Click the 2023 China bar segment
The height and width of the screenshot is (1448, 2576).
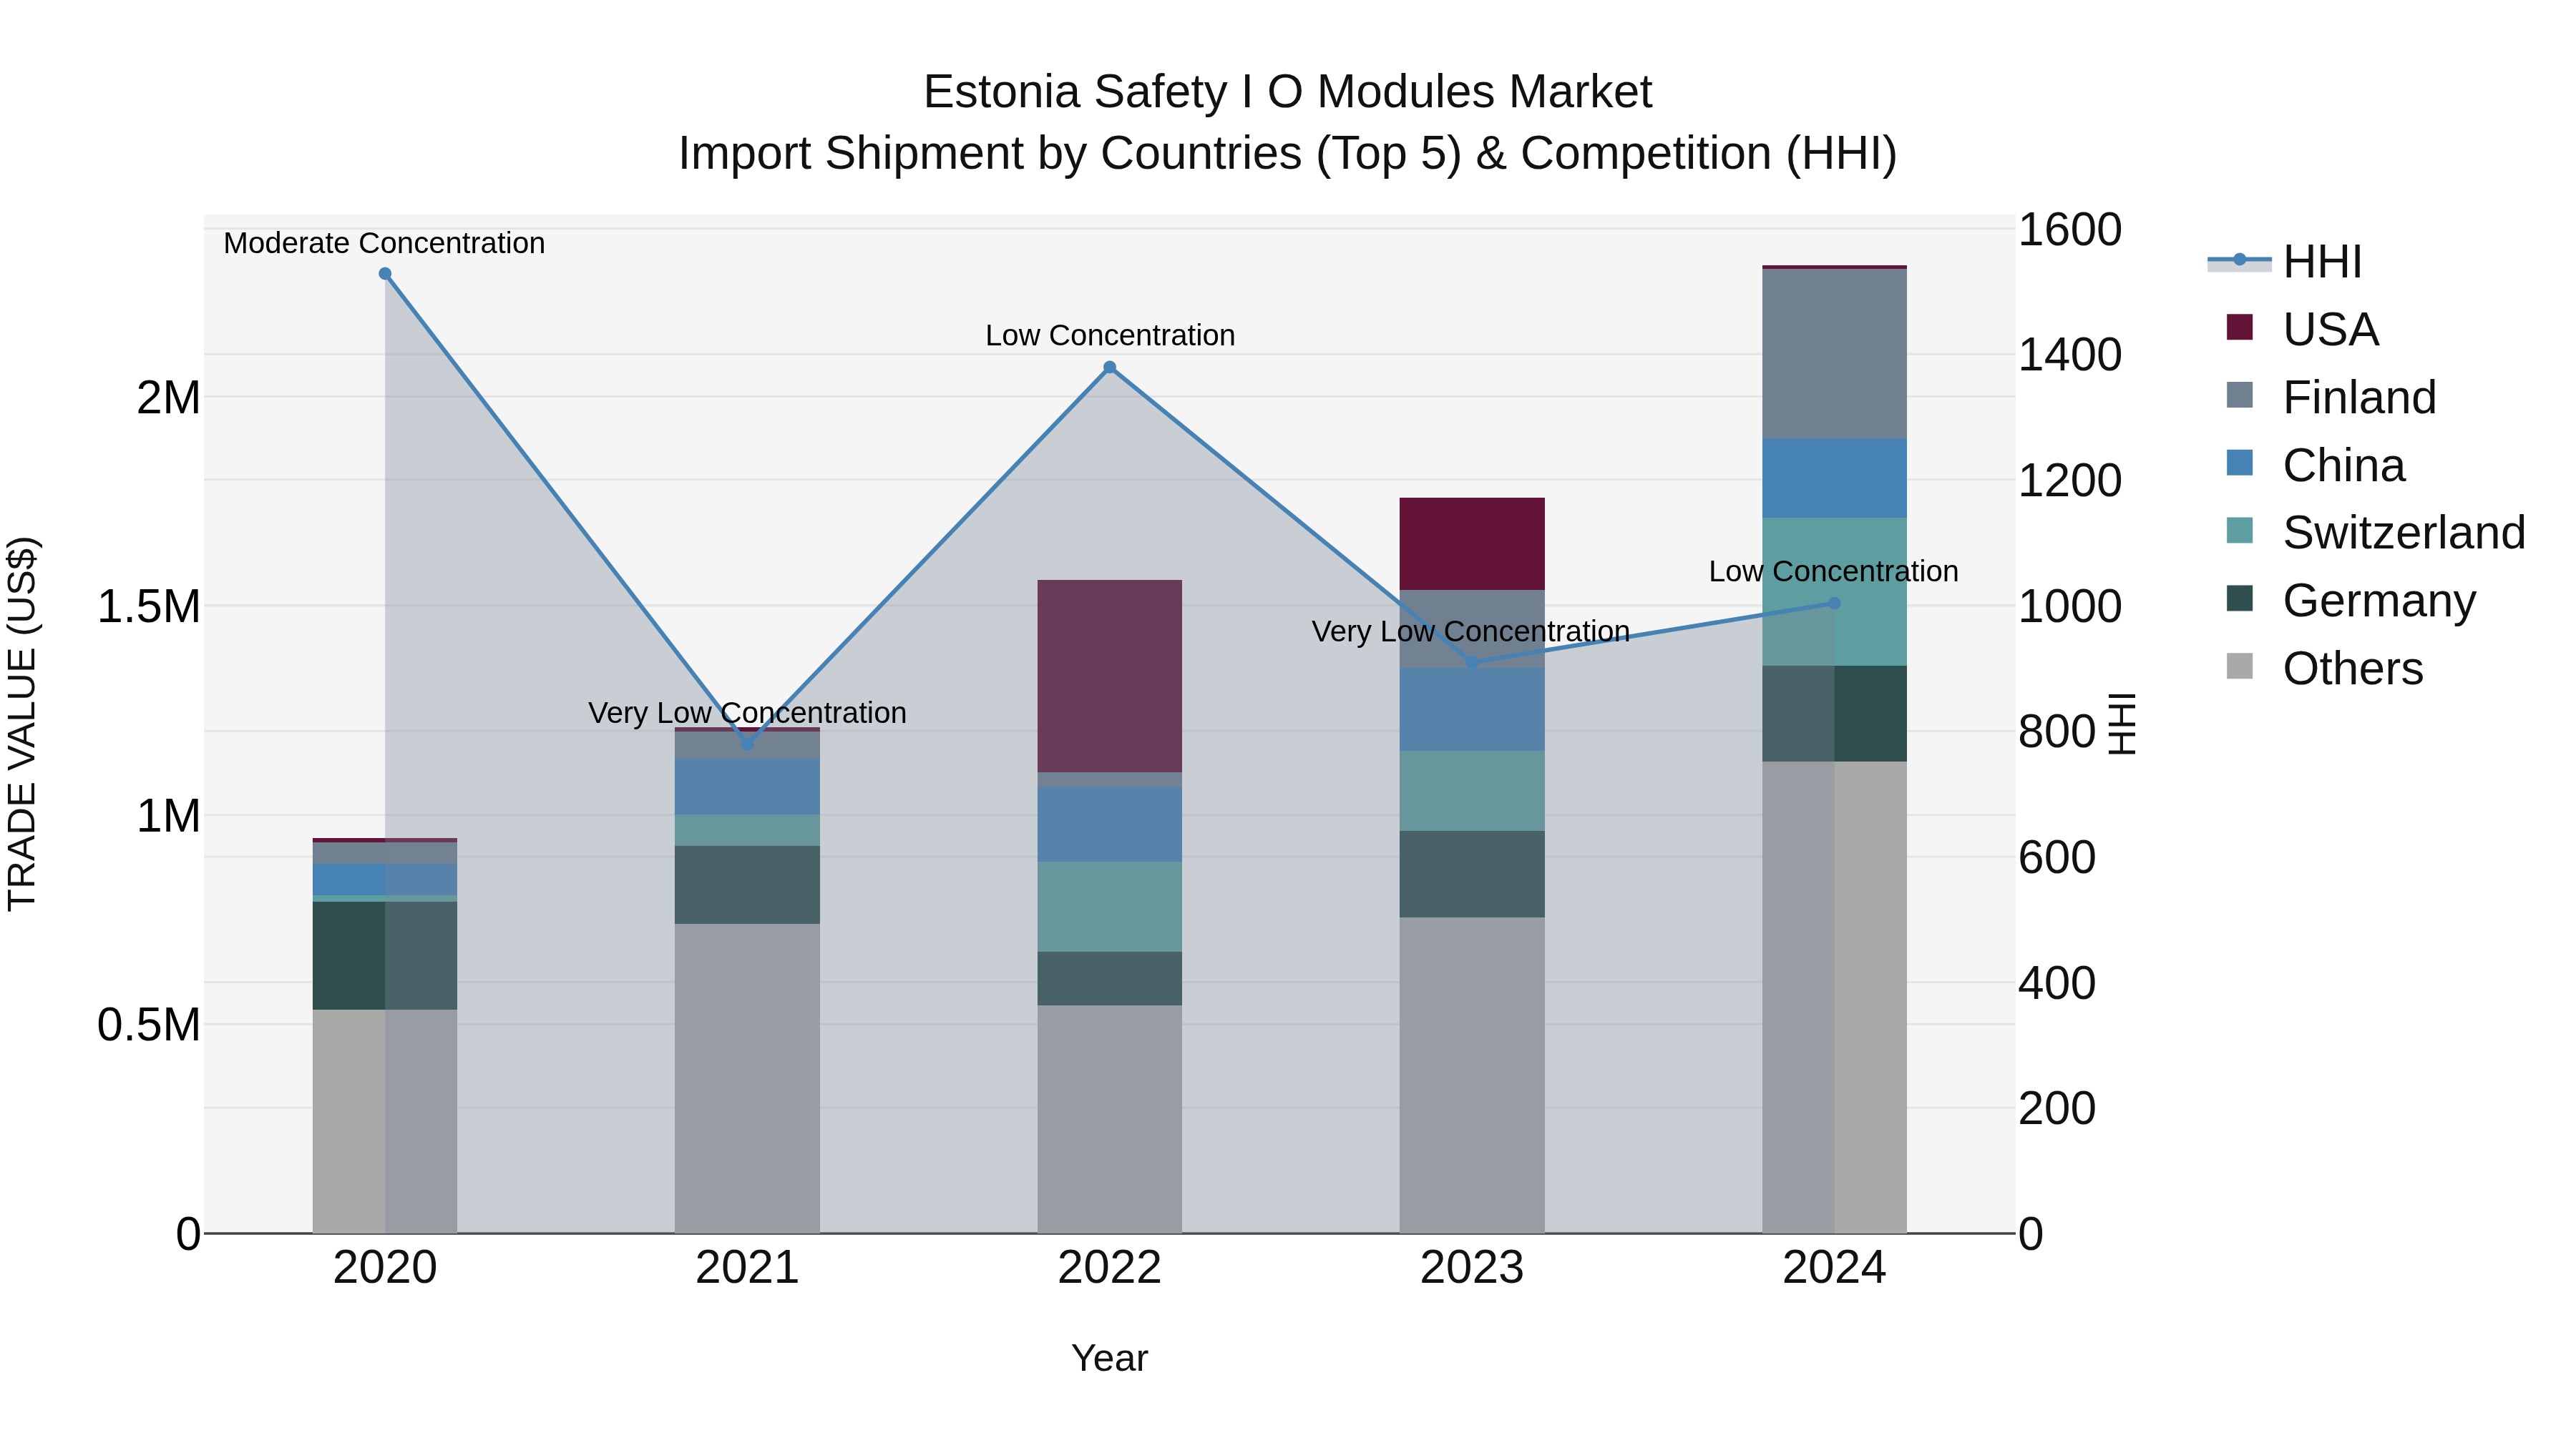point(1472,709)
